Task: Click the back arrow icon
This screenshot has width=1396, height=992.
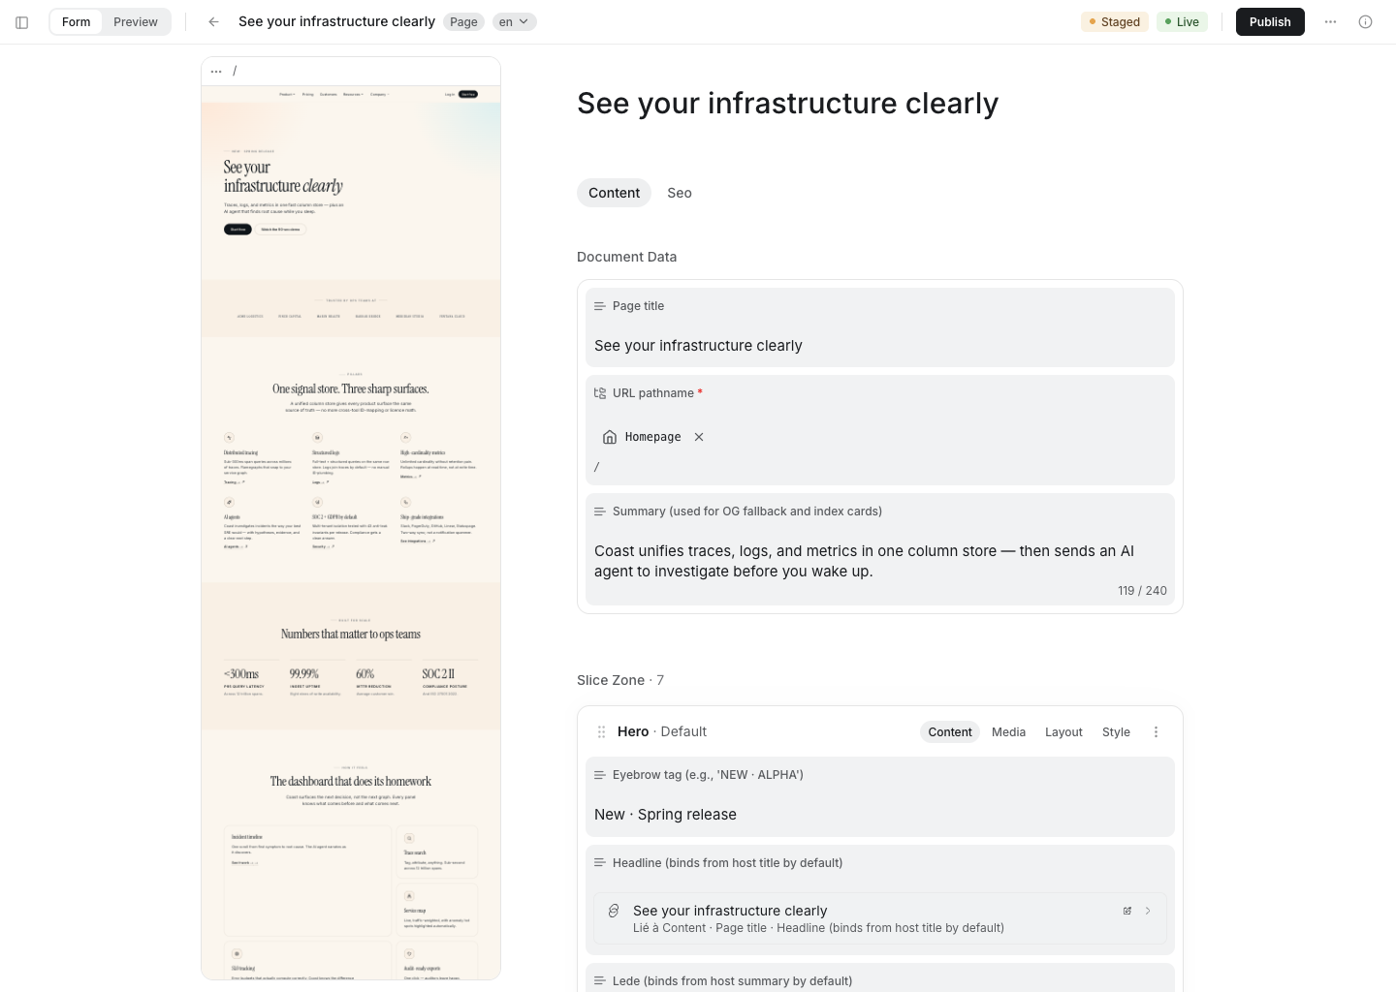Action: point(214,22)
